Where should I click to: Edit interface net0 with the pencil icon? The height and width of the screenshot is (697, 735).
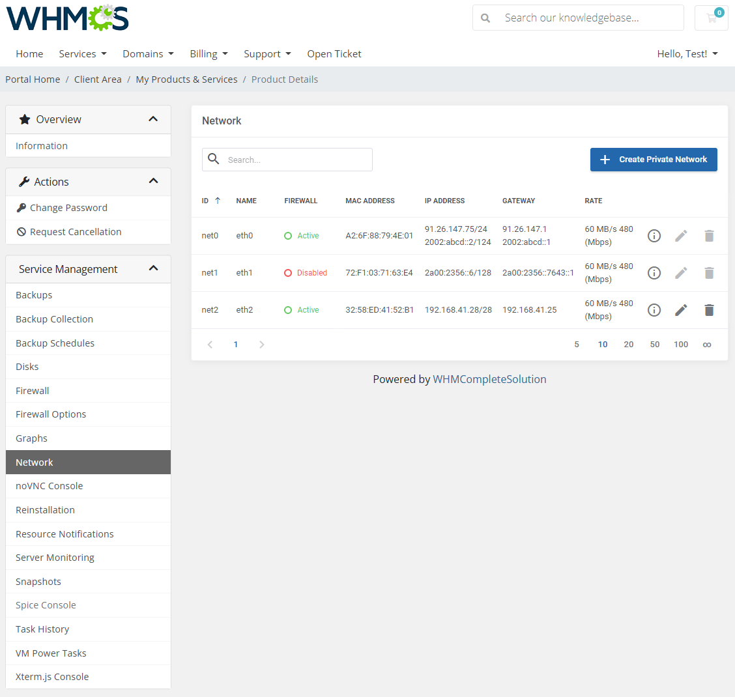tap(681, 235)
